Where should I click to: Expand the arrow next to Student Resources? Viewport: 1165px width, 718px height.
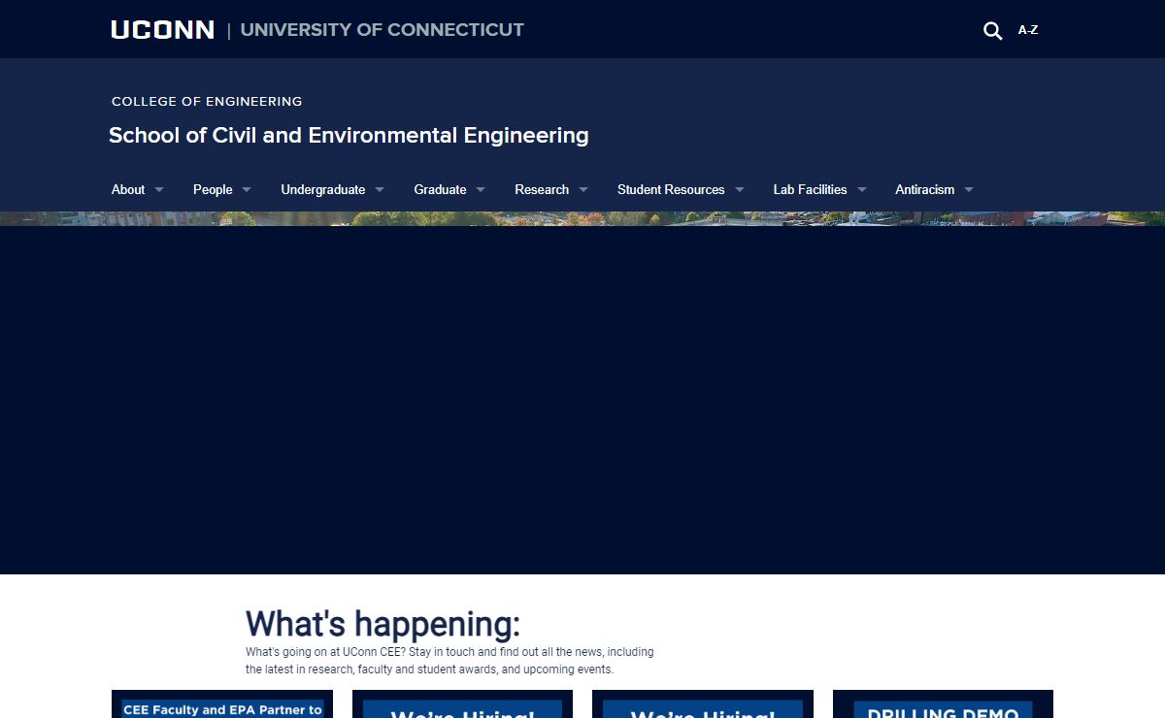[740, 190]
